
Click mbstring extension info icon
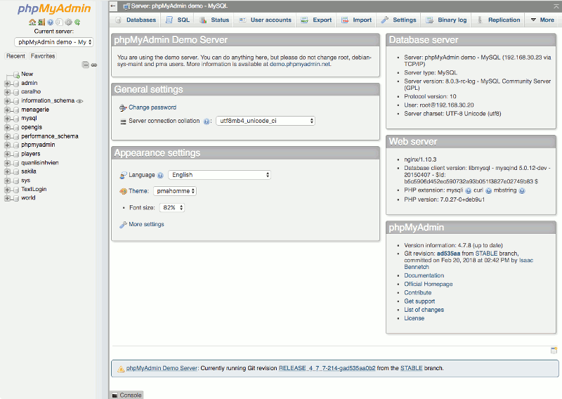click(x=522, y=190)
